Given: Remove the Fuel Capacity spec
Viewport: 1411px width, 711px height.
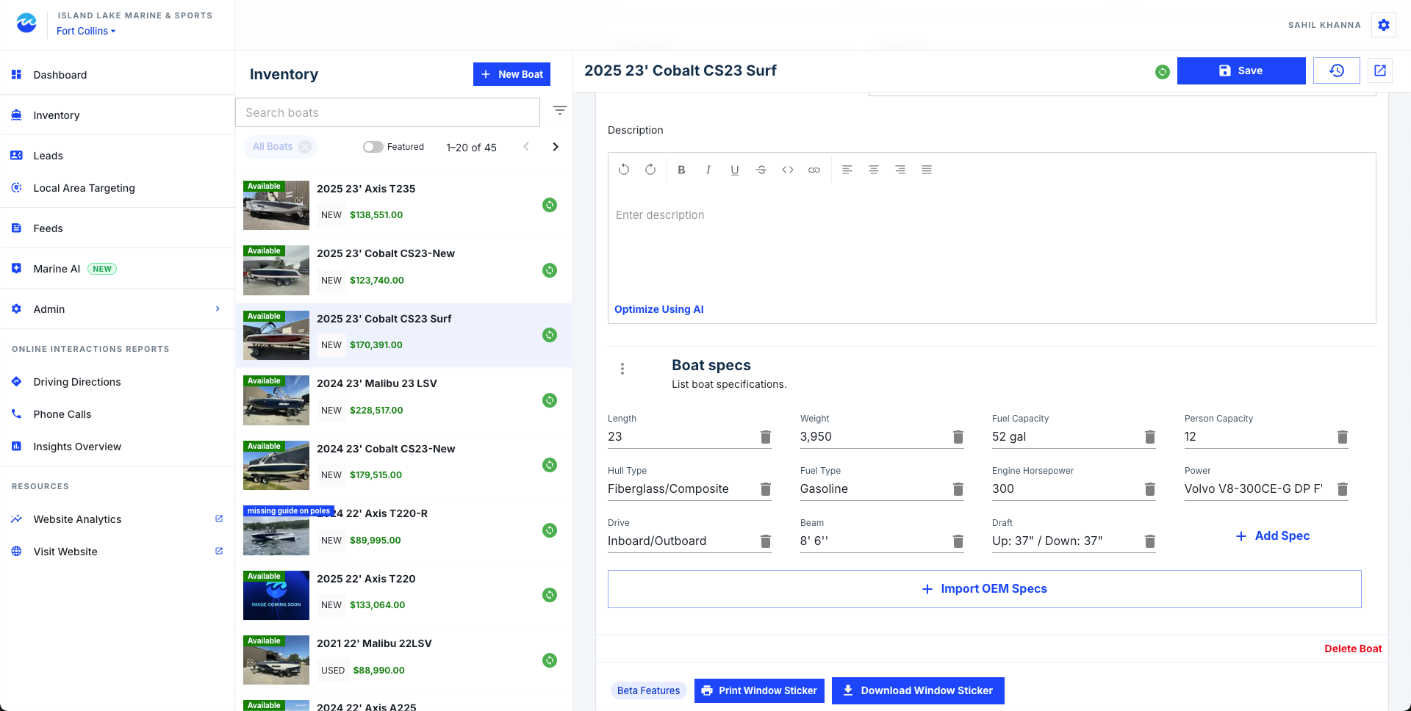Looking at the screenshot, I should pos(1150,437).
